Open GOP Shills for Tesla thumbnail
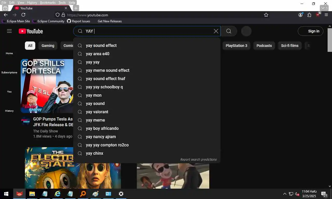 [x=47, y=86]
